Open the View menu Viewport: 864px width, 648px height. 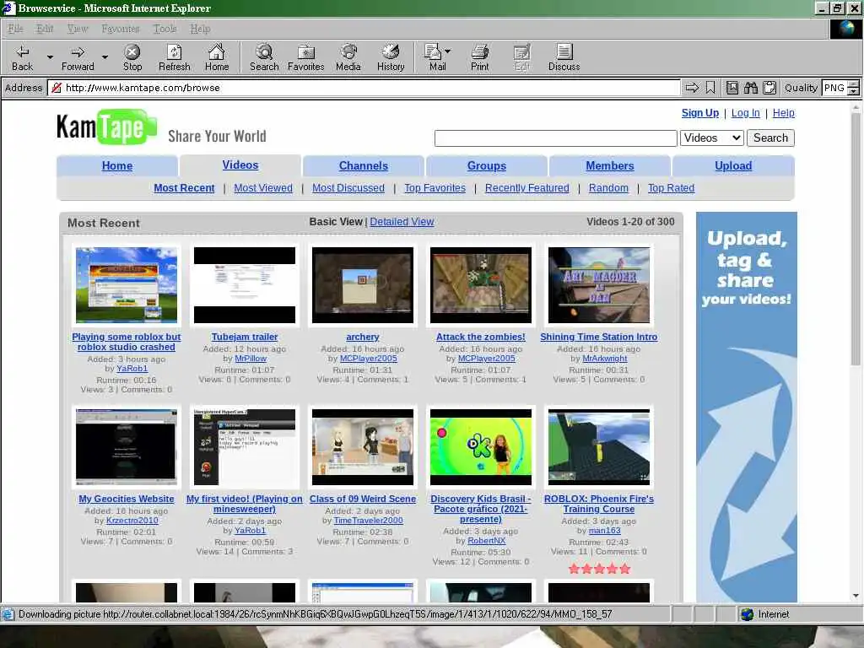78,29
